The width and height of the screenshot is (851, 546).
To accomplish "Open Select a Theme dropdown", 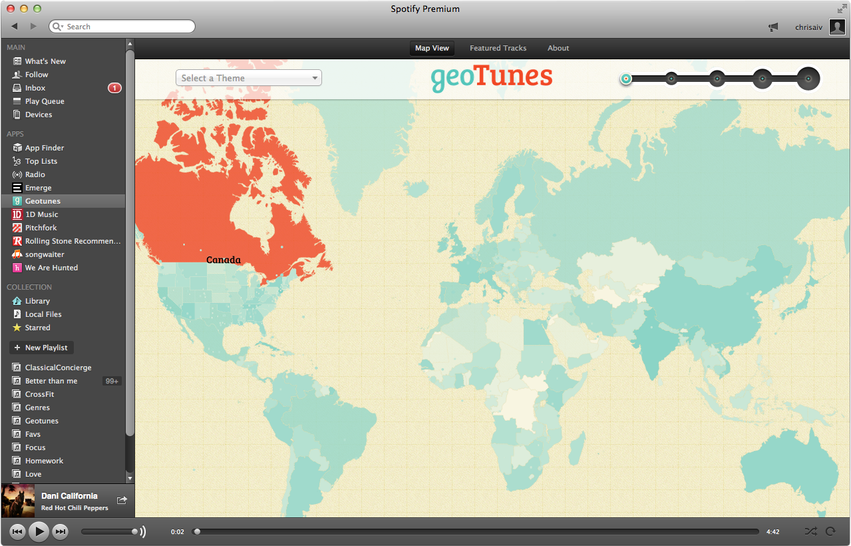I will pyautogui.click(x=248, y=78).
